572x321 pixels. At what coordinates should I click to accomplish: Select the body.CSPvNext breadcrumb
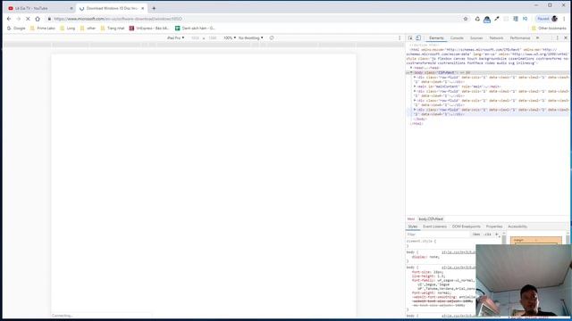[x=431, y=219]
